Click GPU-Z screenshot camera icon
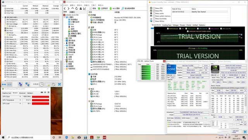Viewport: 248px width, 140px height. click(42, 93)
